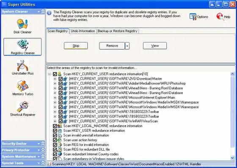Toggle Scan REG for invalid information
This screenshot has width=237, height=168.
[x=55, y=145]
